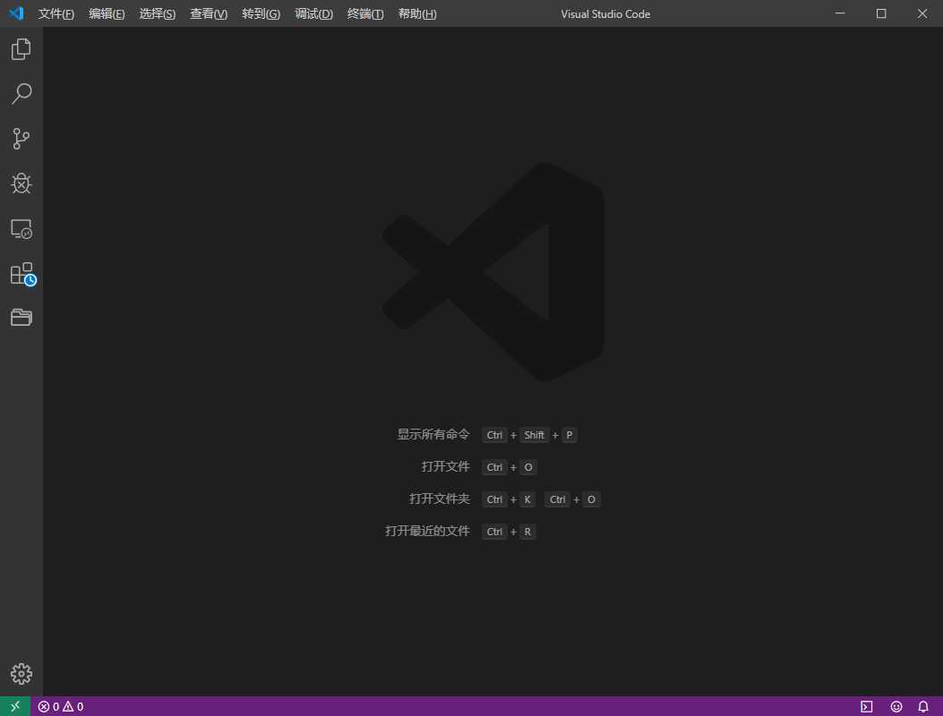Viewport: 943px width, 716px height.
Task: Open the Search view
Action: point(21,94)
